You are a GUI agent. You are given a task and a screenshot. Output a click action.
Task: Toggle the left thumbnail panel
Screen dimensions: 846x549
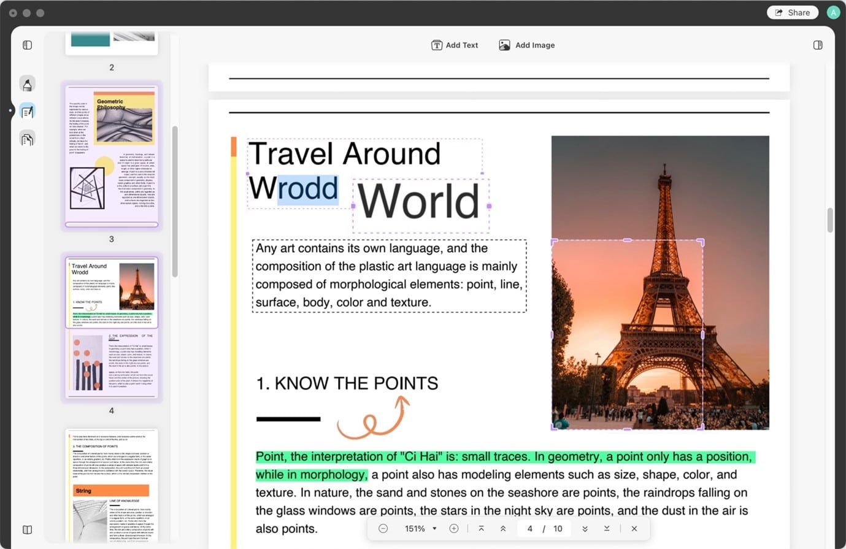point(27,45)
